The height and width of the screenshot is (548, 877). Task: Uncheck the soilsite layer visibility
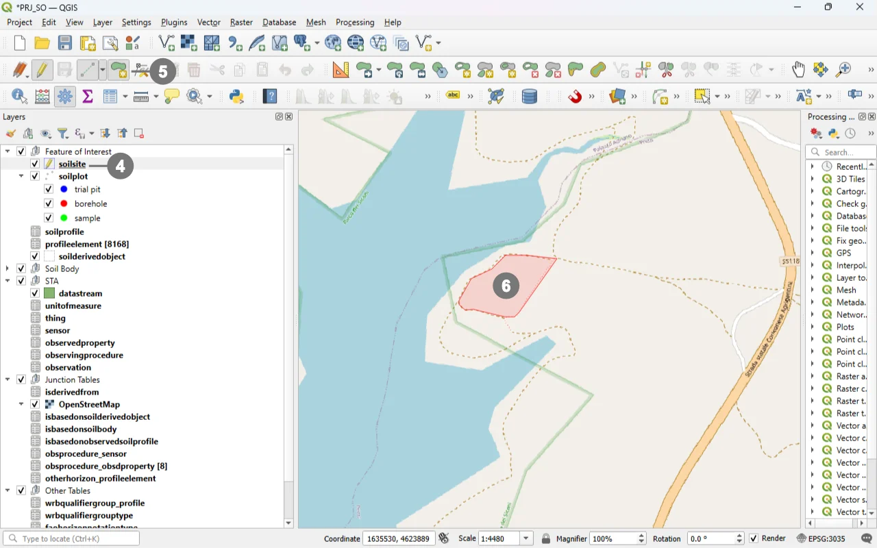(x=35, y=164)
